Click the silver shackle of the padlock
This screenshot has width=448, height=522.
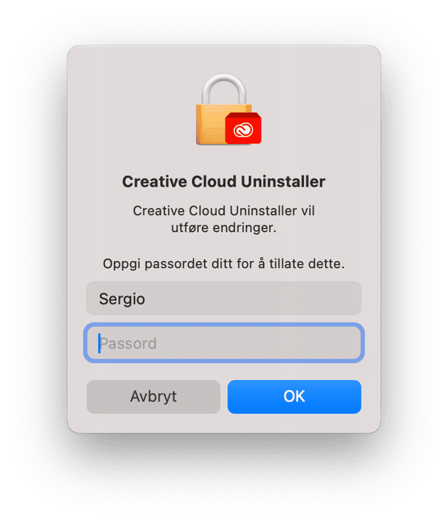pos(224,89)
